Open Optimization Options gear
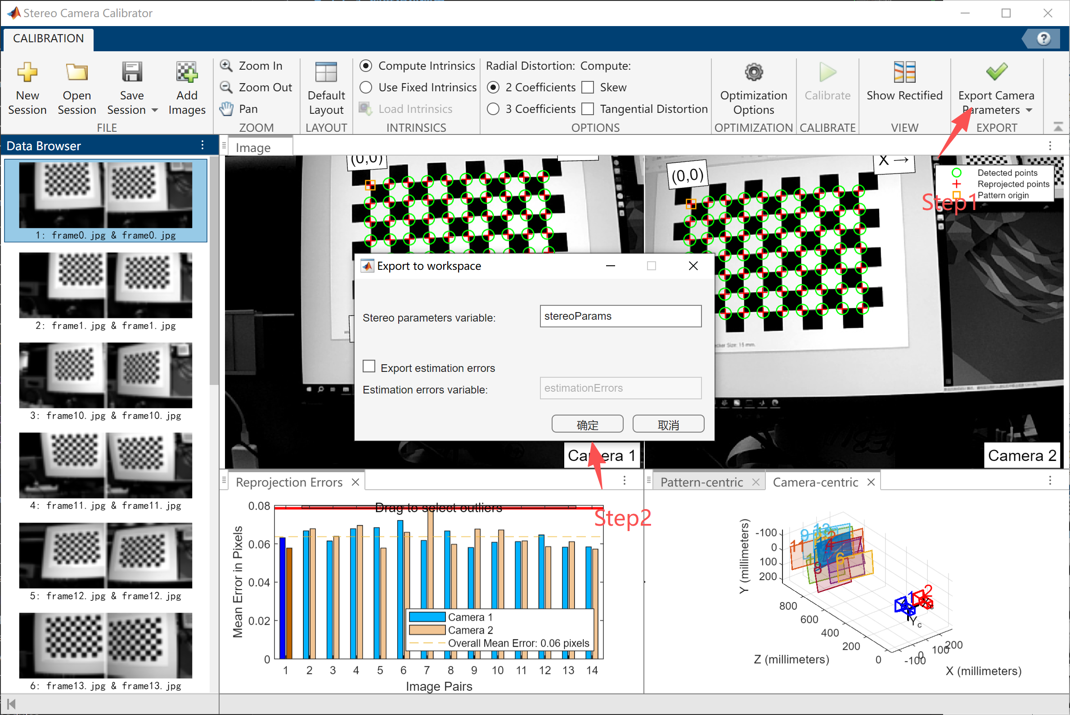 753,73
